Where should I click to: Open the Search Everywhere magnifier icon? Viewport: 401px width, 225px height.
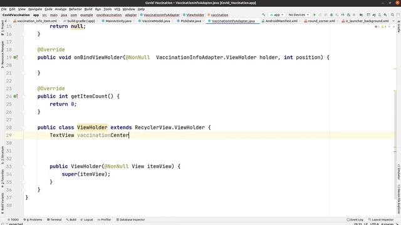pos(392,15)
